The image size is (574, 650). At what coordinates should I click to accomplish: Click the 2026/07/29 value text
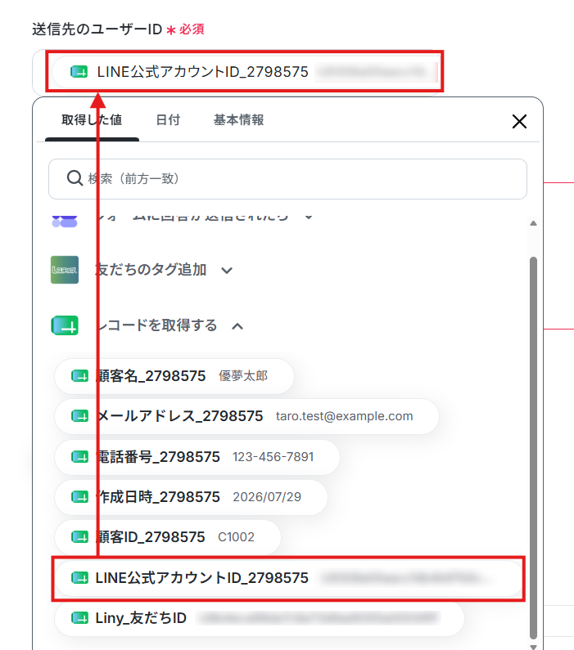[267, 497]
